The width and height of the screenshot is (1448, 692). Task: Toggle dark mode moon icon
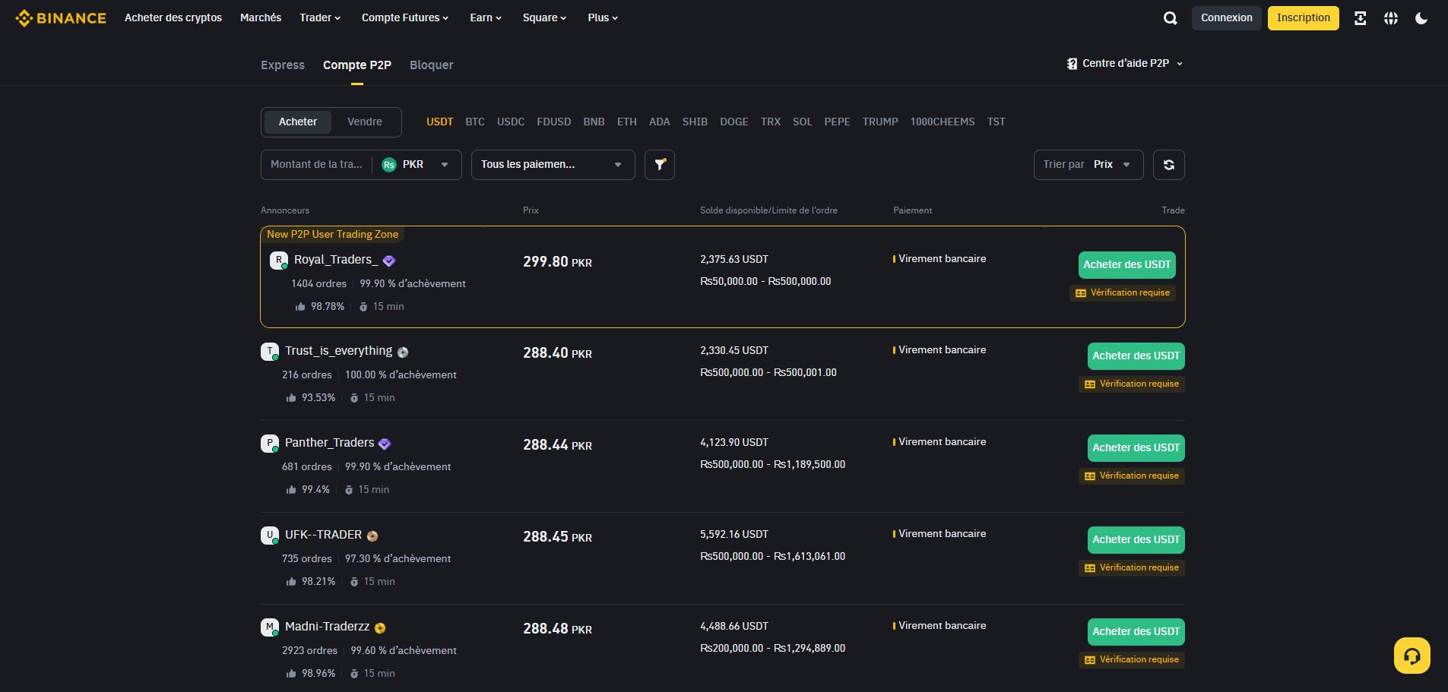coord(1421,18)
